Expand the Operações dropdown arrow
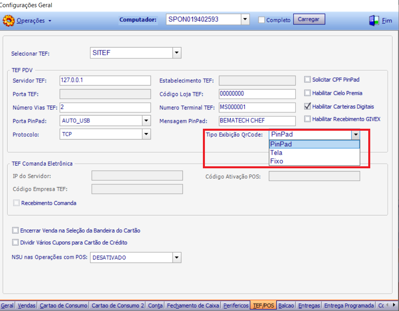The width and height of the screenshot is (399, 311). (50, 21)
